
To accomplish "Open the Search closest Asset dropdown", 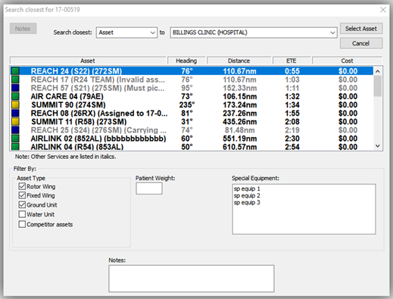I will coord(126,33).
